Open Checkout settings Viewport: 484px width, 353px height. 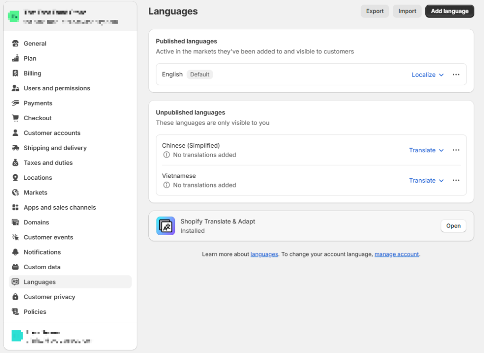click(70, 118)
